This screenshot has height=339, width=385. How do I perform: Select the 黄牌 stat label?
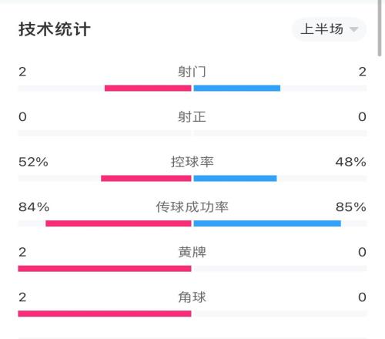click(192, 252)
